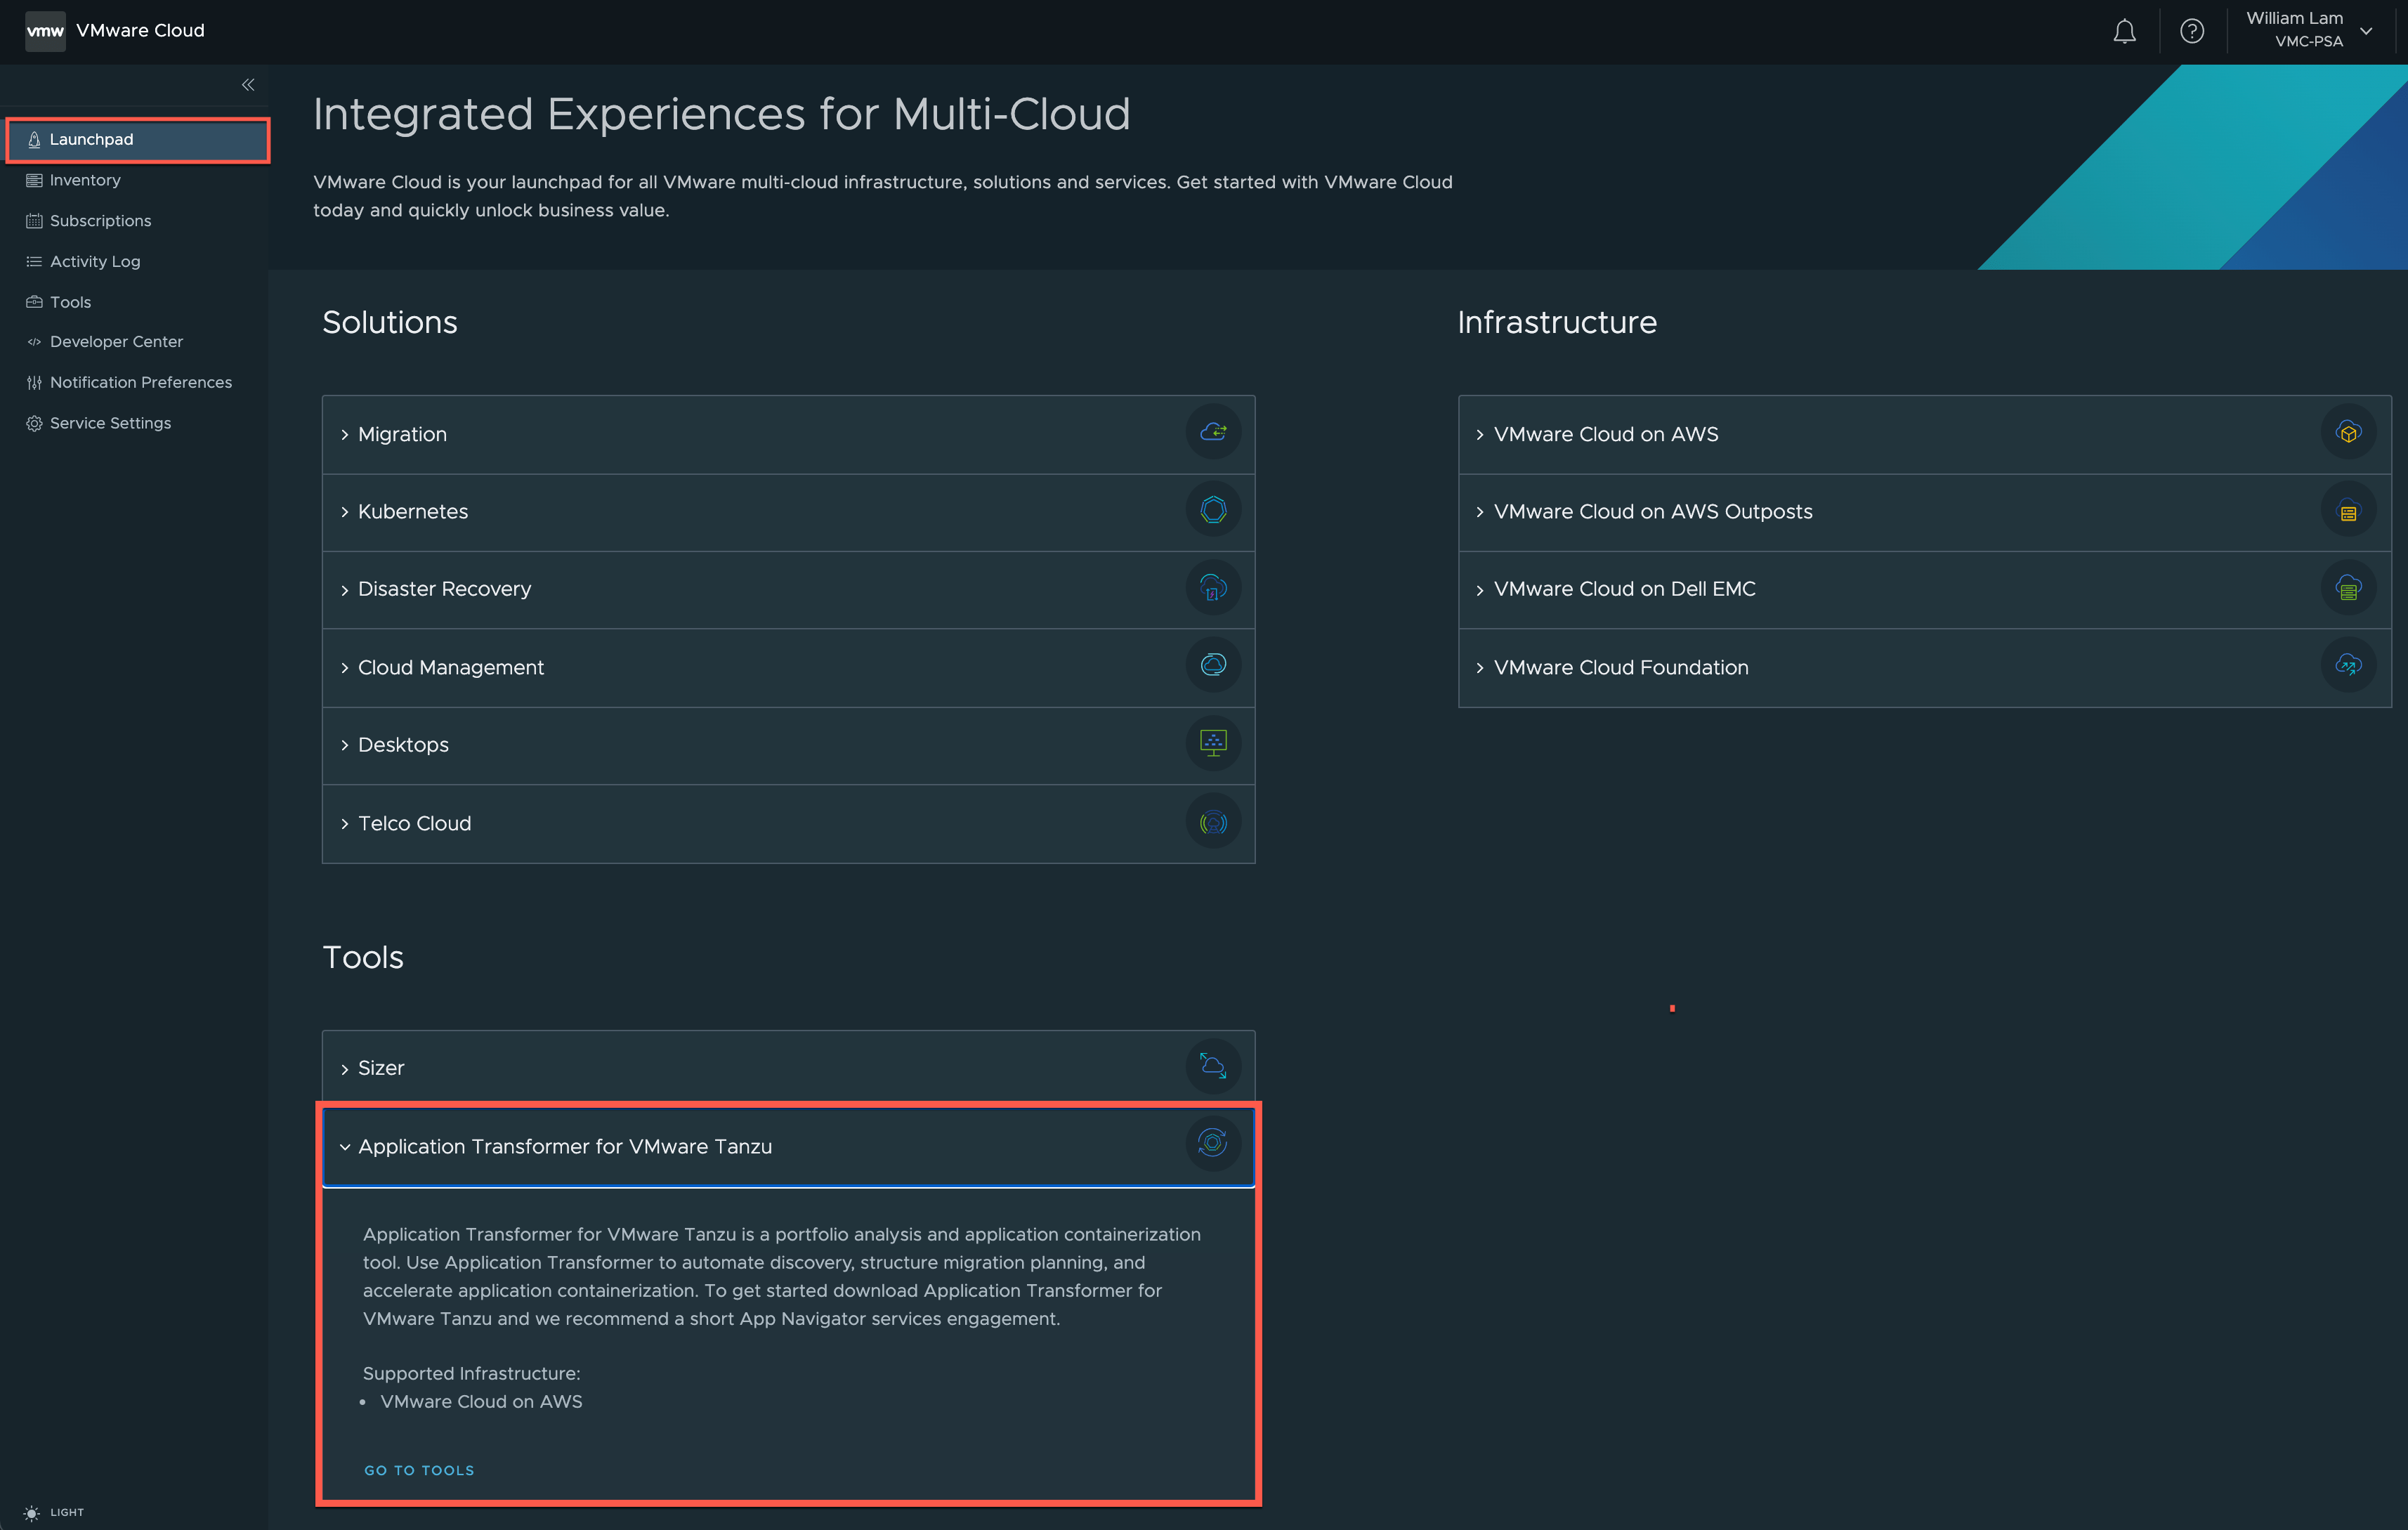2408x1530 pixels.
Task: Click the Disaster Recovery cloud icon
Action: pyautogui.click(x=1213, y=588)
